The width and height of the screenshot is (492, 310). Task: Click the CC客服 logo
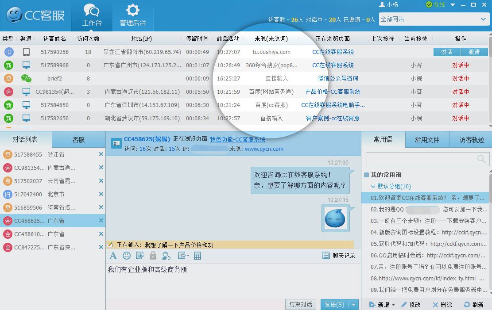(35, 15)
